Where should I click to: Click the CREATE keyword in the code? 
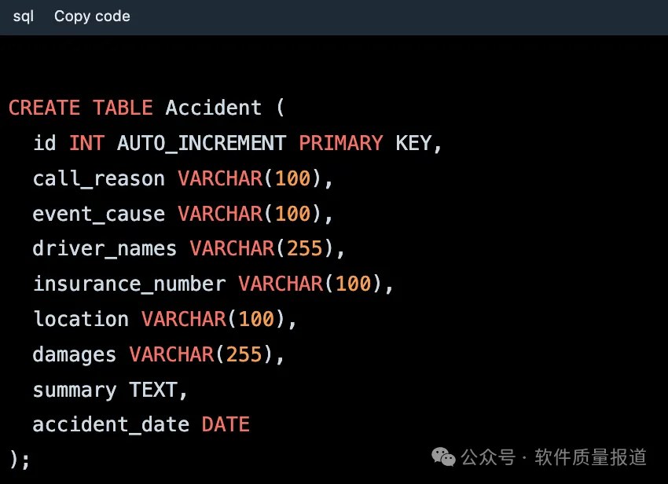pos(44,108)
